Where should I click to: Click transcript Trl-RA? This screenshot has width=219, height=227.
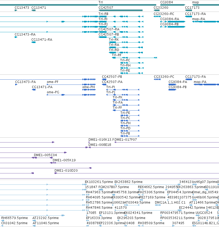click(x=114, y=45)
